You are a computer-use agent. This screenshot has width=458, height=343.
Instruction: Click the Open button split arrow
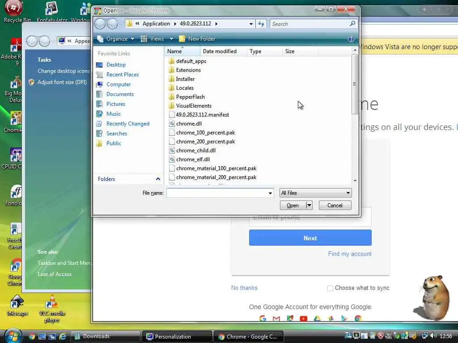pos(309,205)
